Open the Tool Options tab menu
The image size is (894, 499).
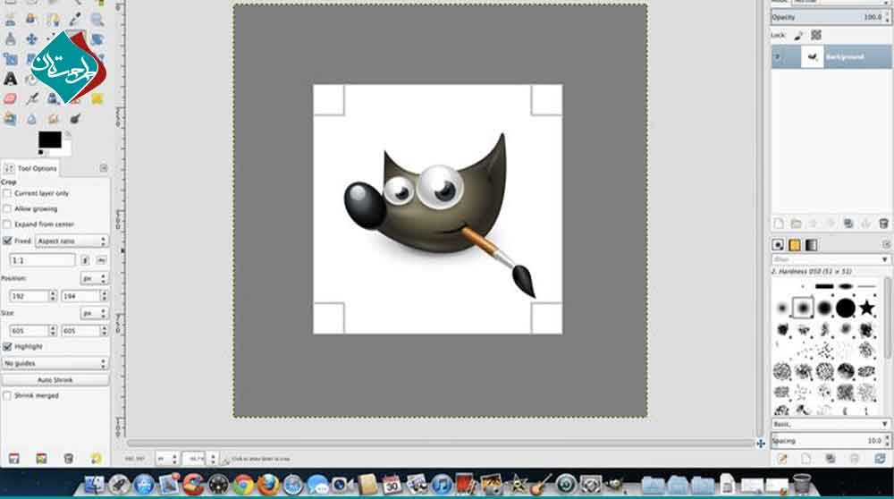104,168
